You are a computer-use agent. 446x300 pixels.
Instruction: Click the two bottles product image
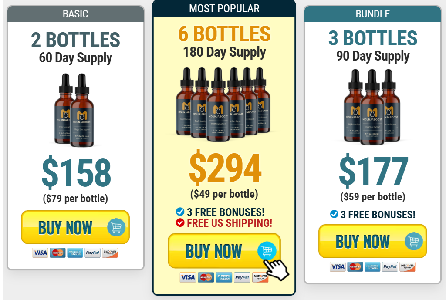(x=74, y=110)
